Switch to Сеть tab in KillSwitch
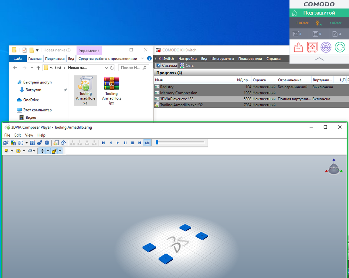The height and width of the screenshot is (278, 349). (x=187, y=65)
